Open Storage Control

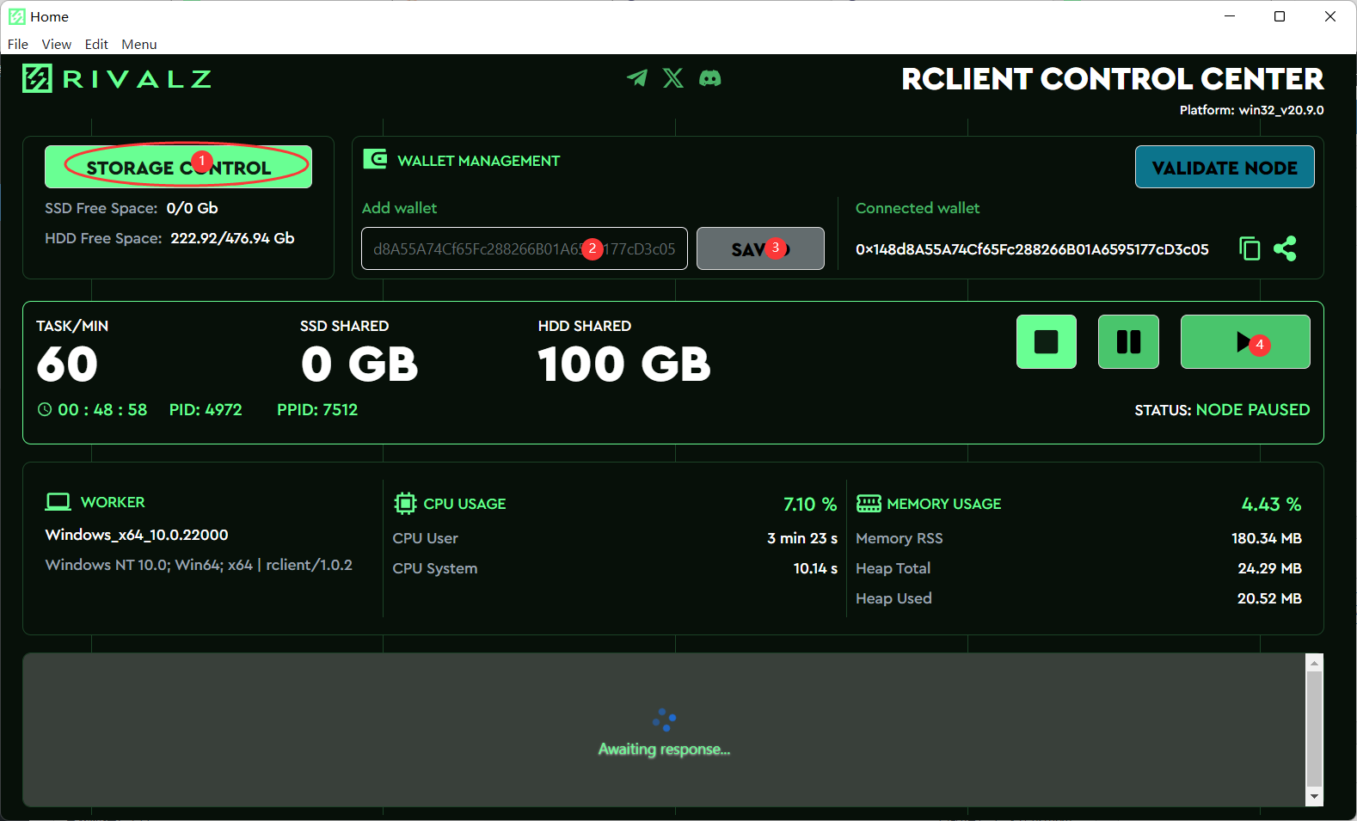[x=178, y=167]
